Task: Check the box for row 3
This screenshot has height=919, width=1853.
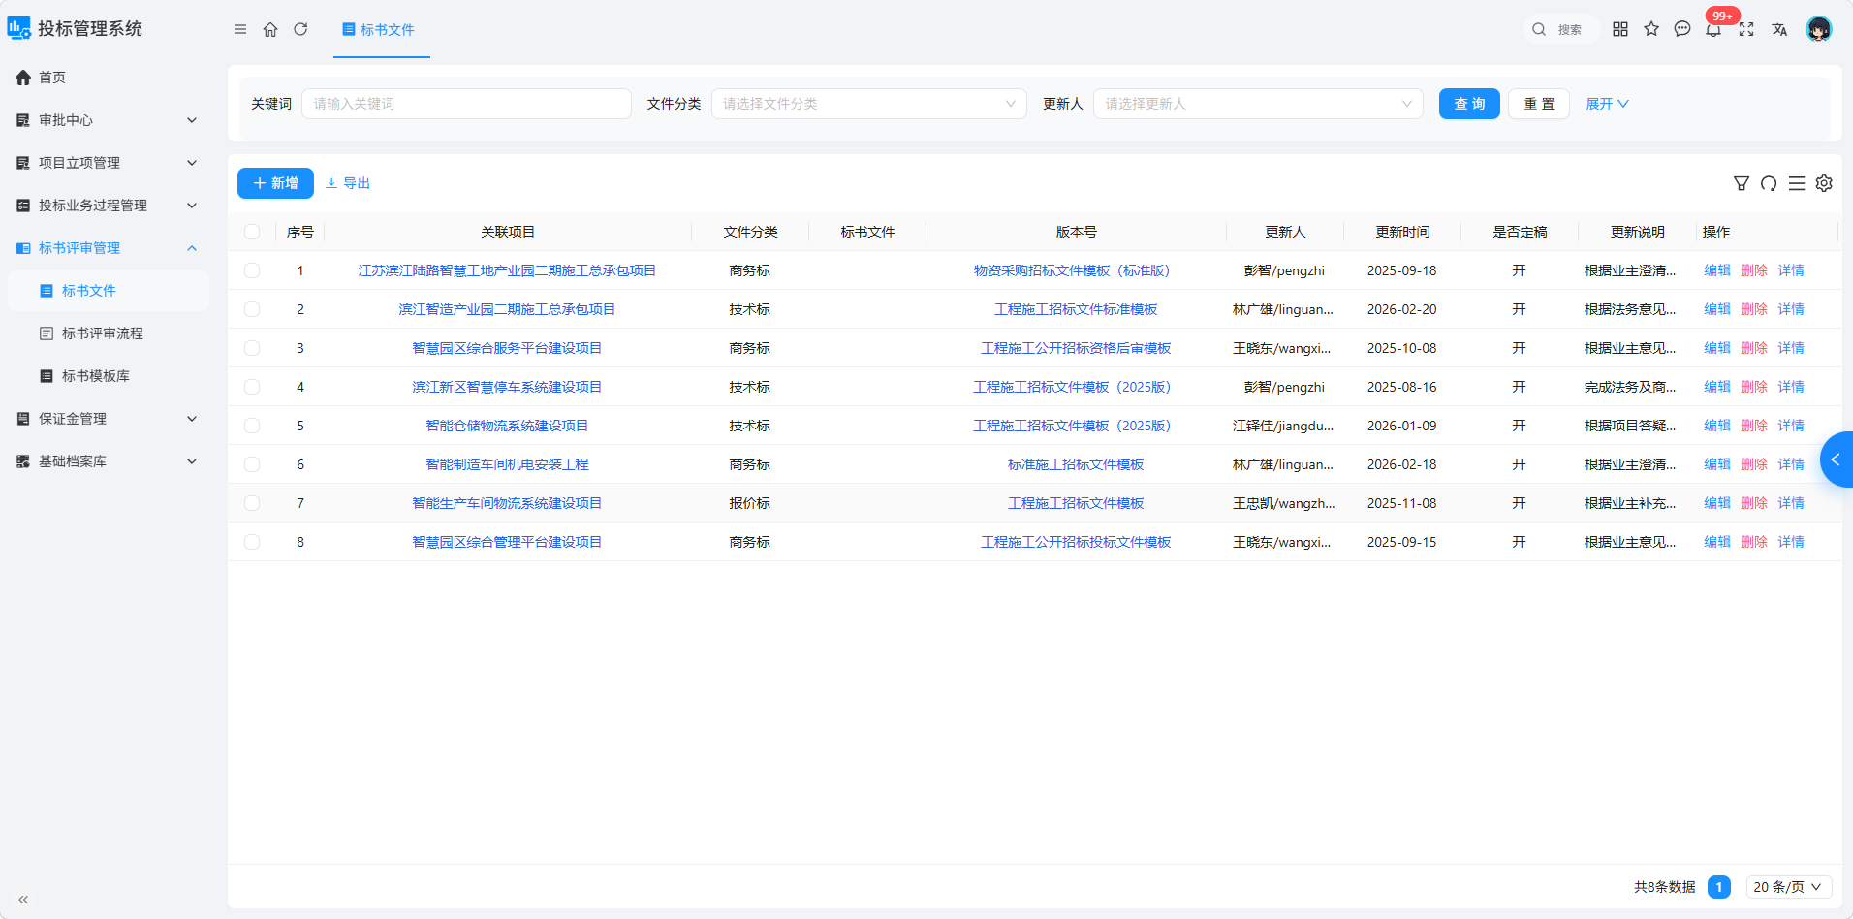Action: [252, 348]
